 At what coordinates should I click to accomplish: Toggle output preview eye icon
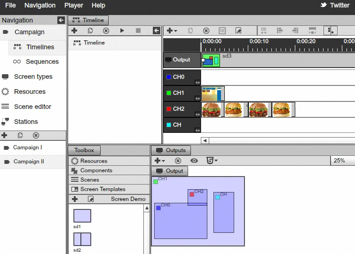194,161
